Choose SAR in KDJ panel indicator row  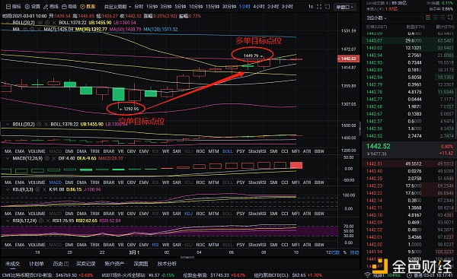tap(177, 214)
